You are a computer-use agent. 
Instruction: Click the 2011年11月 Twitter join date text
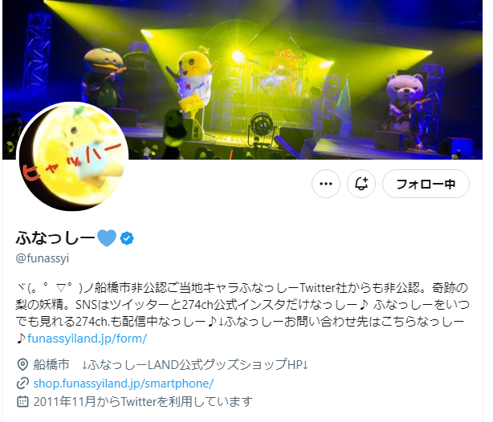coord(143,402)
